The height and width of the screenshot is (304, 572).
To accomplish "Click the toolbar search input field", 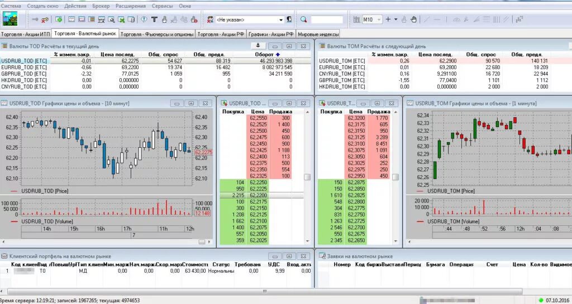I will pyautogui.click(x=327, y=20).
